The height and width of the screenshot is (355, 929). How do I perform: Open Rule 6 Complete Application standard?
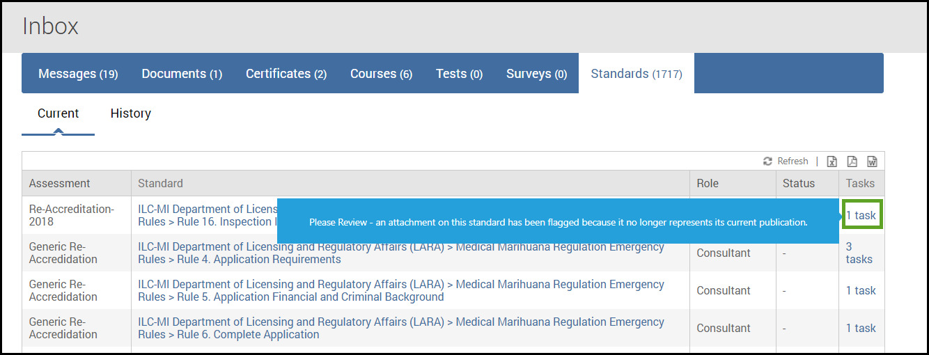coord(401,328)
